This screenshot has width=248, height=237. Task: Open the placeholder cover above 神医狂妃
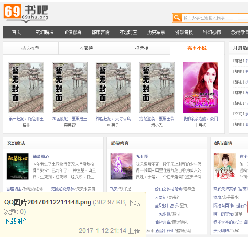click(113, 88)
